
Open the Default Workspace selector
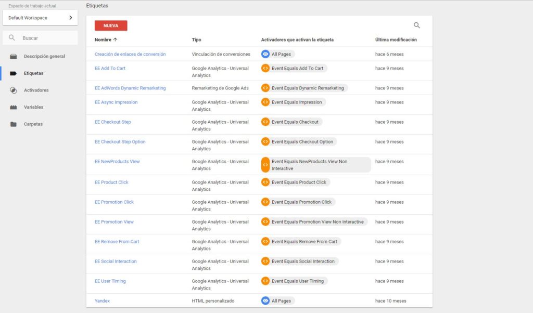pos(40,18)
